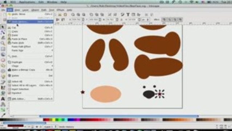The image size is (232, 131).
Task: Pick the yellow palette swatch
Action: click(54, 120)
